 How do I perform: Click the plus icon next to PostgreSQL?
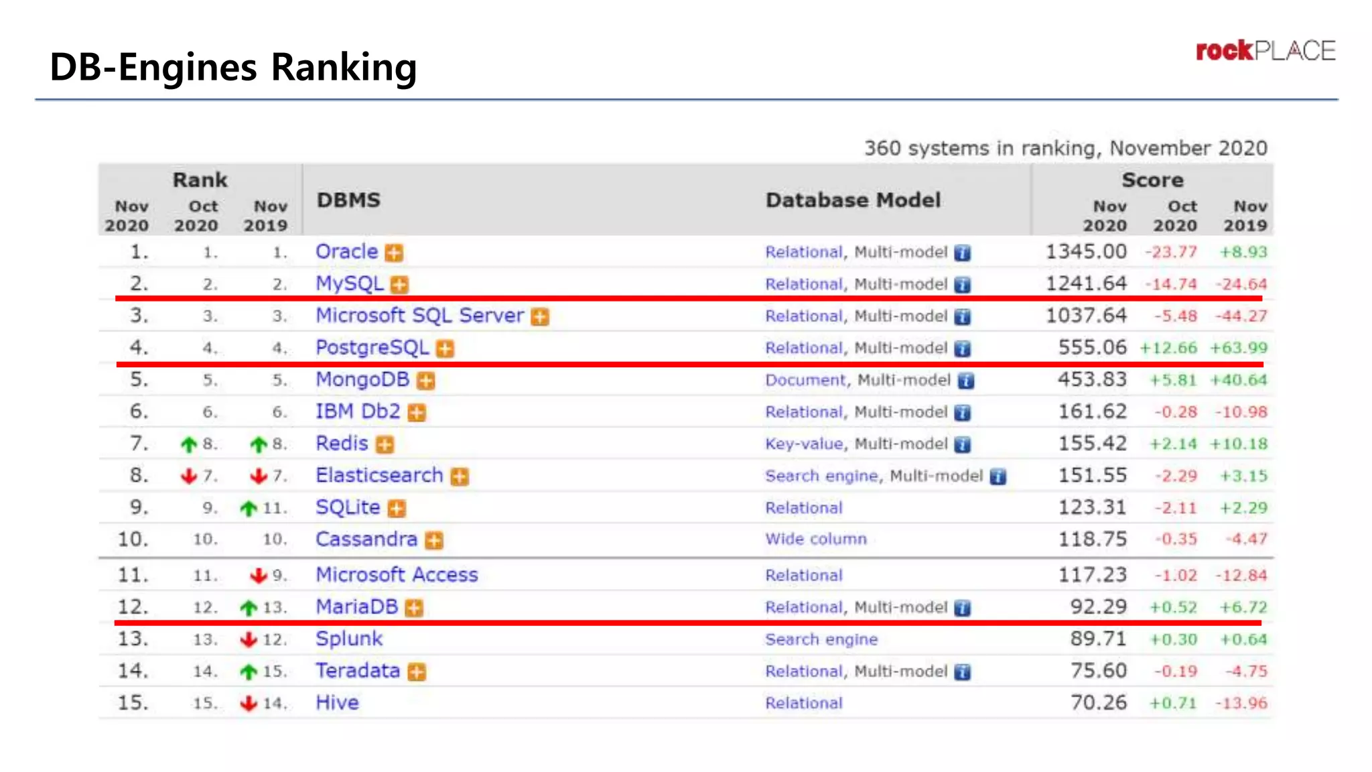(x=445, y=349)
